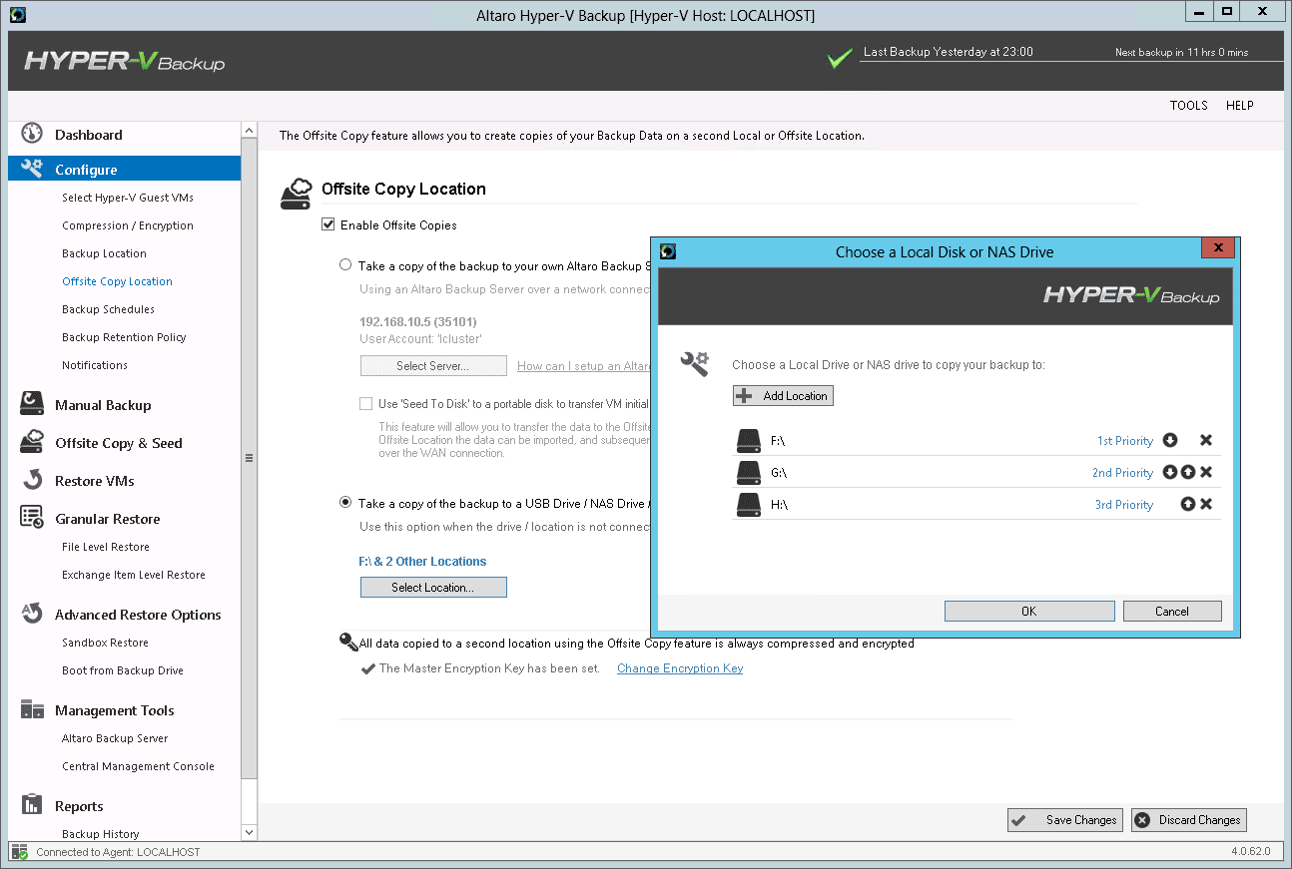Select Altaro Backup Server copy option
This screenshot has height=869, width=1292.
point(345,265)
